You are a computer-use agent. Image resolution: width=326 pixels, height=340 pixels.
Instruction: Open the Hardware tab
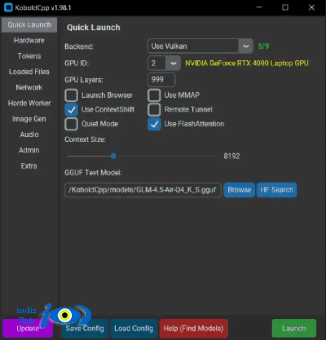(29, 40)
